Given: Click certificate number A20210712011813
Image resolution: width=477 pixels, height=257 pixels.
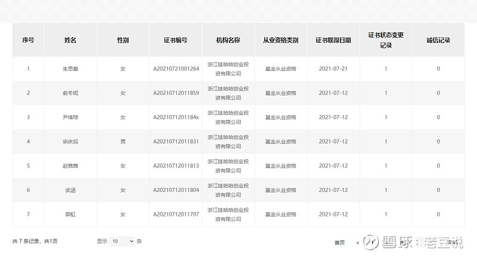Looking at the screenshot, I should 176,166.
